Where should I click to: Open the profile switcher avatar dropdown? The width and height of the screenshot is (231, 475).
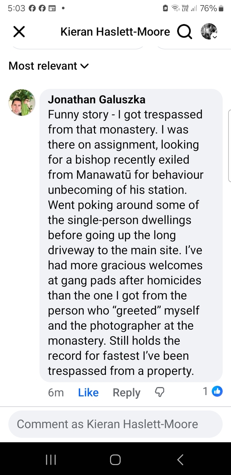pos(209,32)
